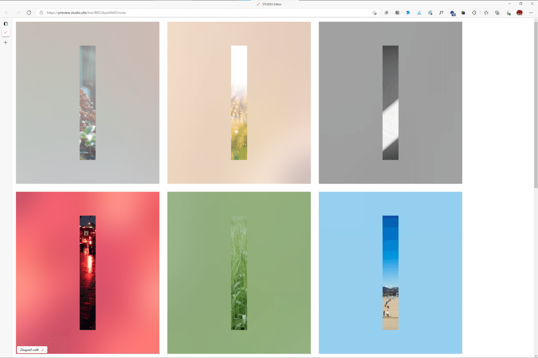View site information via the lock icon
This screenshot has height=358, width=538.
click(41, 13)
